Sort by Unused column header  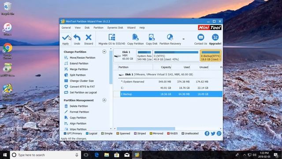pos(200,67)
